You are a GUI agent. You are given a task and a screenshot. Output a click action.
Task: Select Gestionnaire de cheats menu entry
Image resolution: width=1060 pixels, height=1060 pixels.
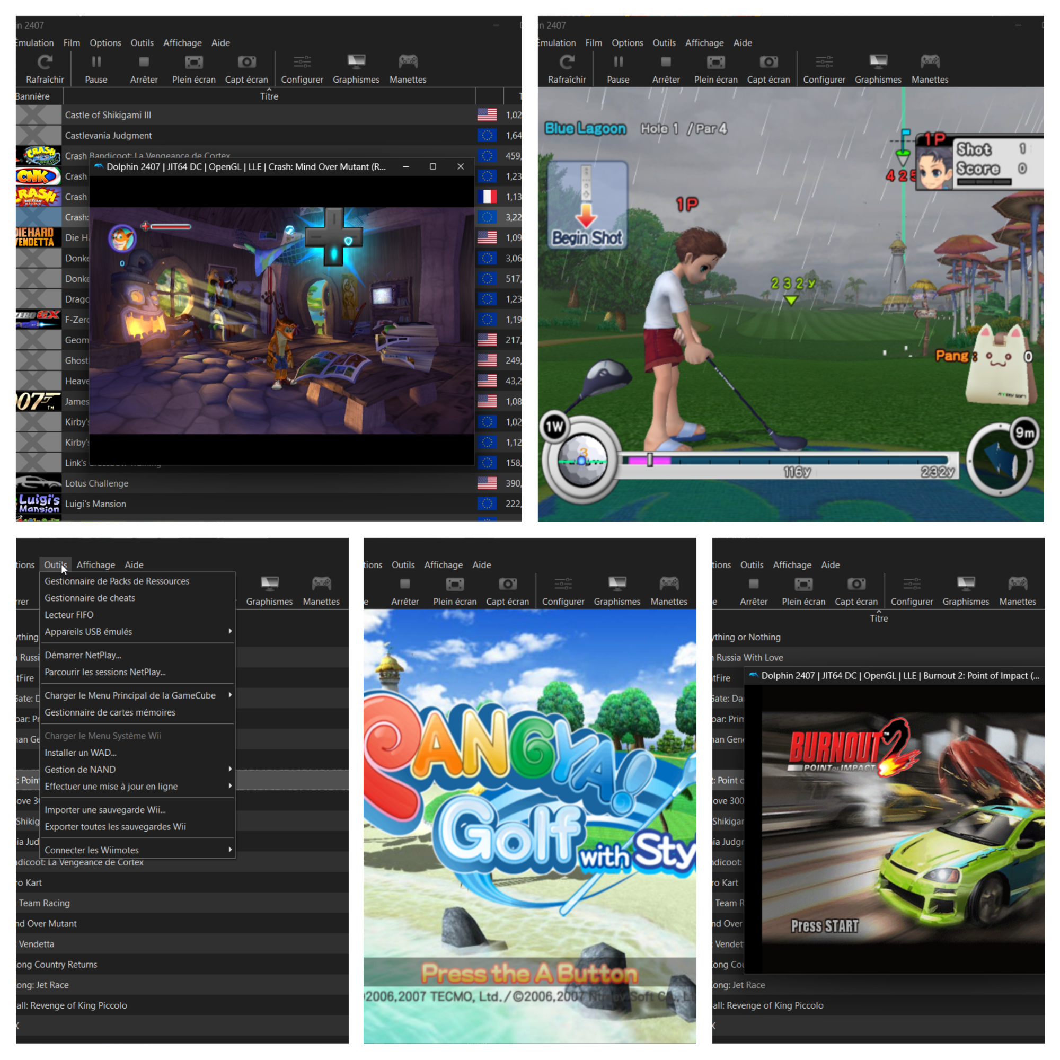click(x=90, y=598)
